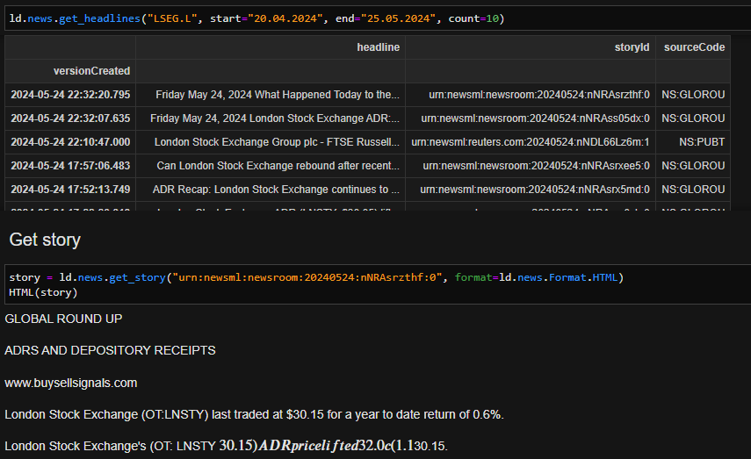Click the count=10 argument
The height and width of the screenshot is (459, 751).
[x=473, y=18]
